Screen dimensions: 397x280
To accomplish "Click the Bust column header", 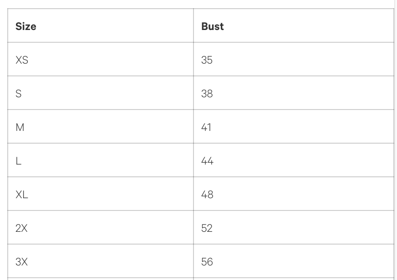I will click(x=212, y=26).
